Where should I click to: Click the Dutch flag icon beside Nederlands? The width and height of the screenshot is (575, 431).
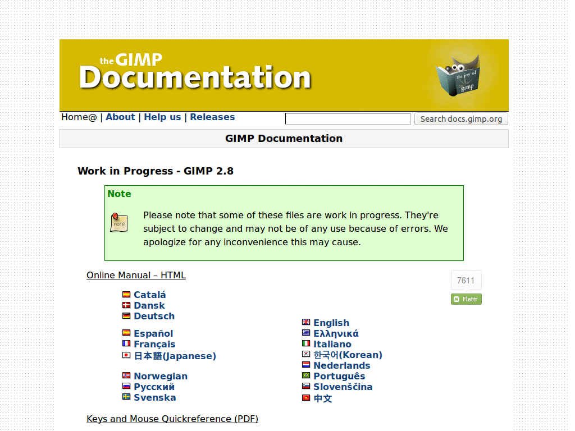click(x=306, y=365)
